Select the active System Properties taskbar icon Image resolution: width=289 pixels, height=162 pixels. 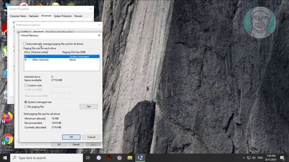tap(140, 158)
